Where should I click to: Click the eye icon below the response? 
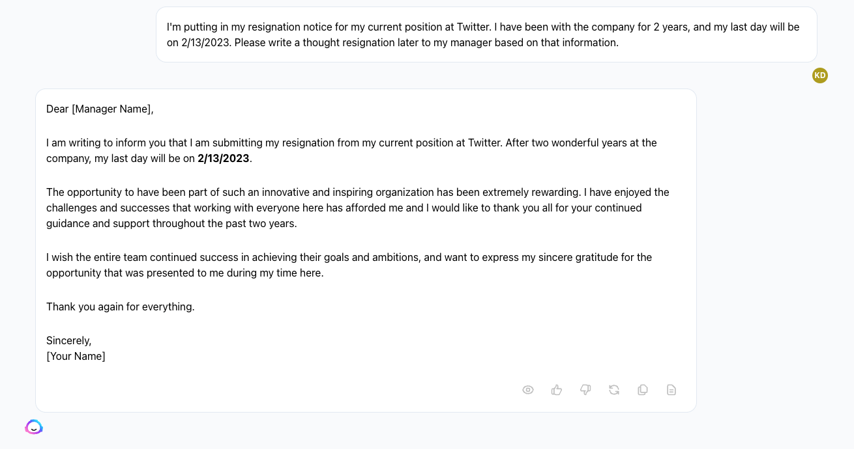(528, 389)
